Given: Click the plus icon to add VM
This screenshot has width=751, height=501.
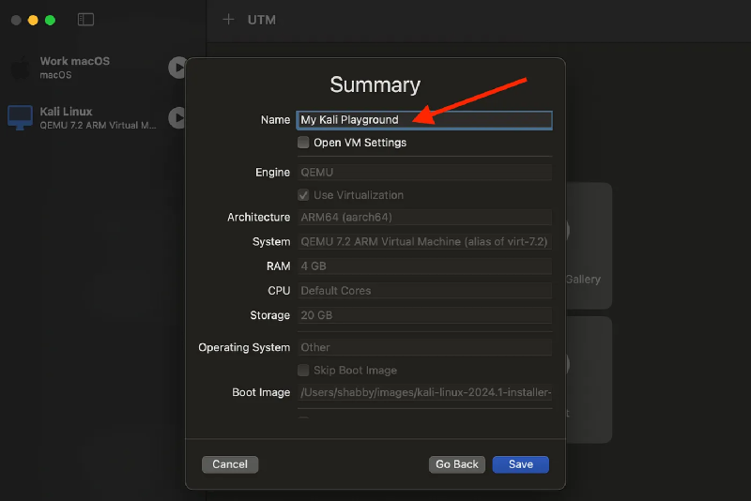Looking at the screenshot, I should pos(228,20).
